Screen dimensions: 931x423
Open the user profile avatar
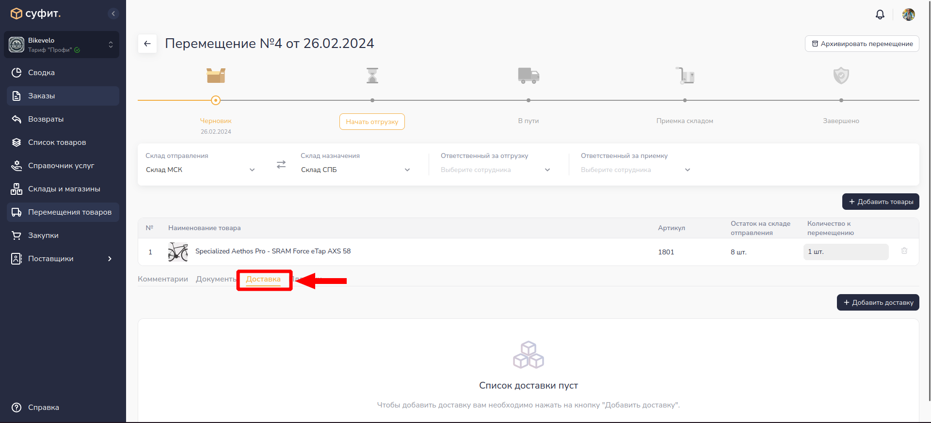909,15
